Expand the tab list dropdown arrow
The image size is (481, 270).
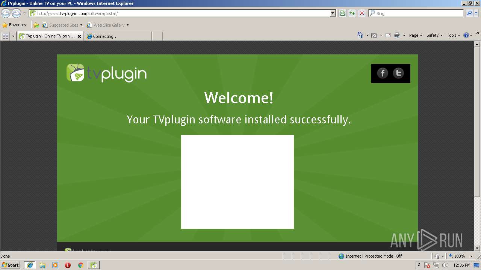click(13, 36)
